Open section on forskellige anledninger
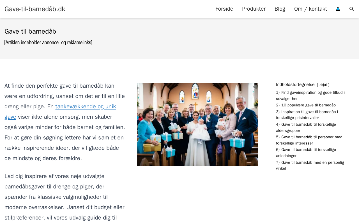Viewport: 359px width, 224px height. pos(306,153)
